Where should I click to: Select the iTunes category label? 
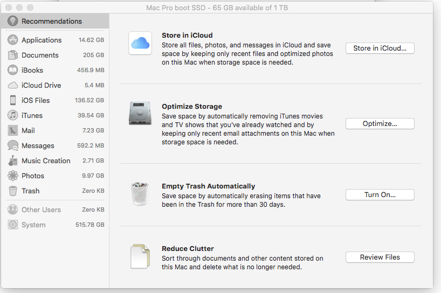coord(32,115)
